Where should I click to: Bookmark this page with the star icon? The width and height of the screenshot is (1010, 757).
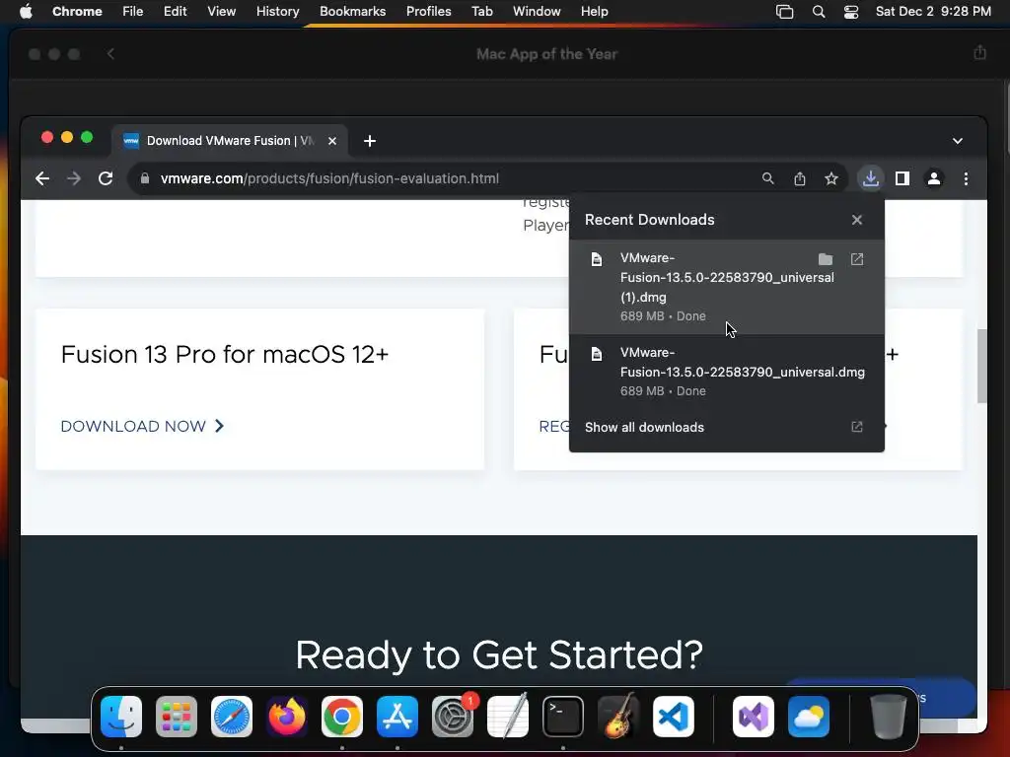click(831, 178)
